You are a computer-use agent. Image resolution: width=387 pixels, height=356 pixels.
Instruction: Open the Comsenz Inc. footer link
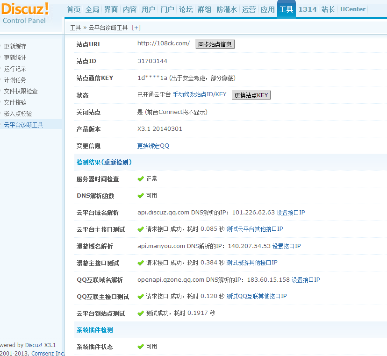pos(48,353)
